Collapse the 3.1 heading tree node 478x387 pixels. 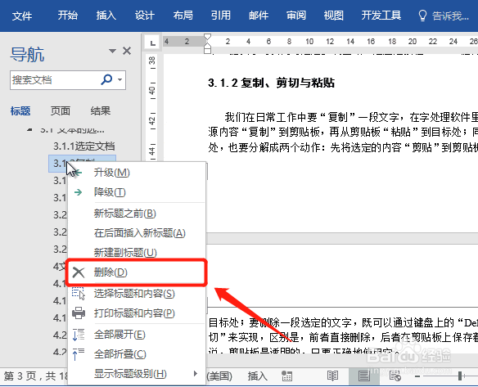pyautogui.click(x=29, y=130)
